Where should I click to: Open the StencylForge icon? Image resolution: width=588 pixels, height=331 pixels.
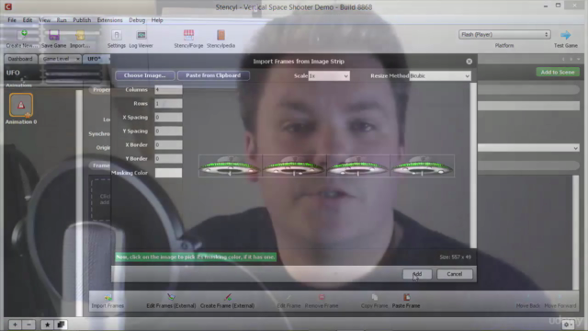[188, 35]
